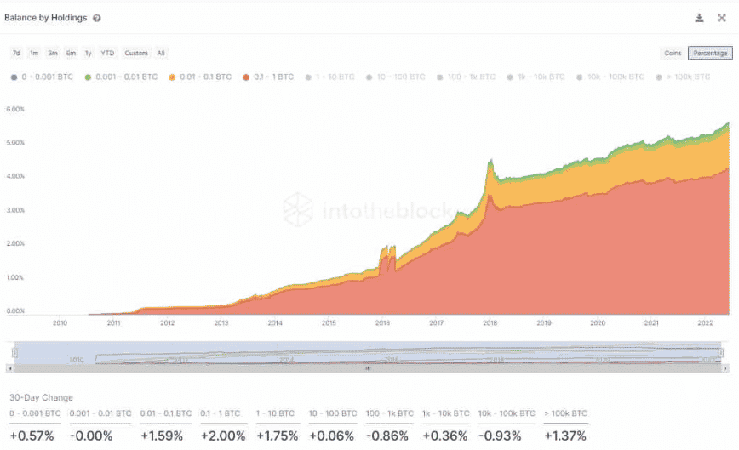Screen dimensions: 739x450
Task: Switch the chart view to Coins
Action: 673,53
